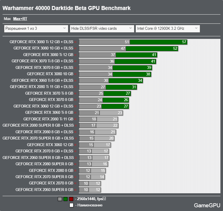Remove GEFORCE RTX 2080 Ti 11 GB row (no DLSS)
This screenshot has height=211, width=223.
(x=75, y=119)
